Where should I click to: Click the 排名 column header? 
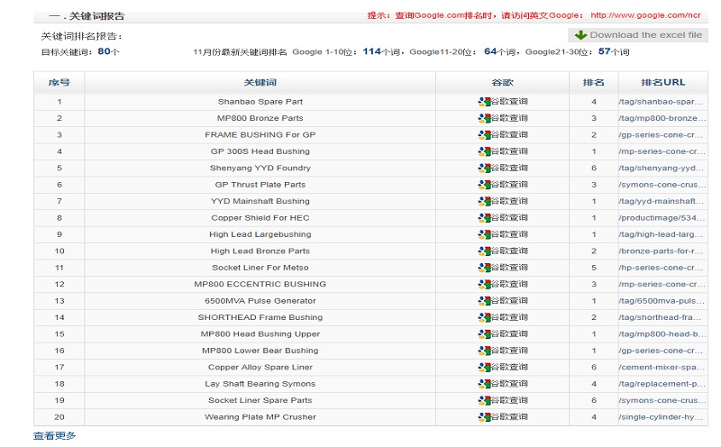(594, 82)
